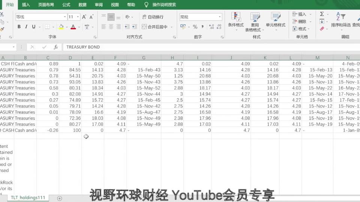The height and width of the screenshot is (202, 360).
Task: Apply accounting number format icon
Action: [x=183, y=27]
